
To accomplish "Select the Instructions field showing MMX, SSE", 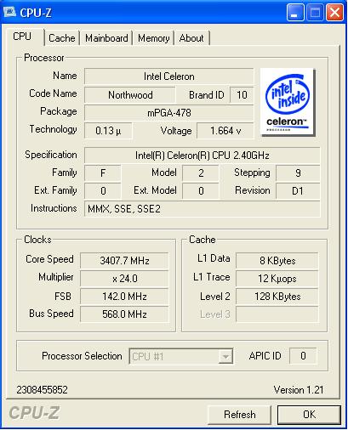I will pyautogui.click(x=203, y=209).
